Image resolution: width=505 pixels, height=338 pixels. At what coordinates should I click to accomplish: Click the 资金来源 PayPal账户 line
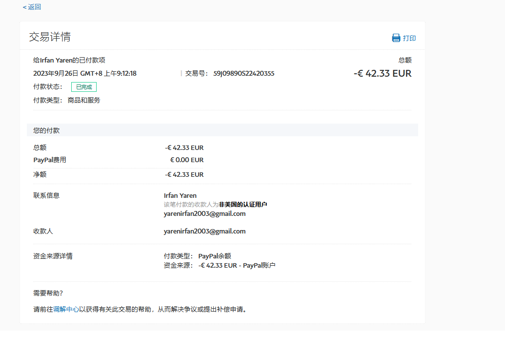(237, 265)
